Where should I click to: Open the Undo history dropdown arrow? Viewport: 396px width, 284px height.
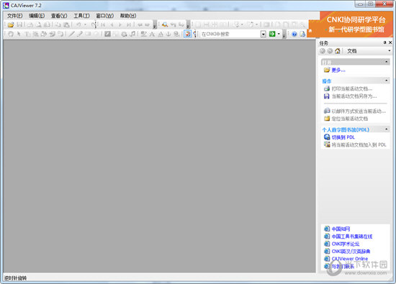pos(85,24)
